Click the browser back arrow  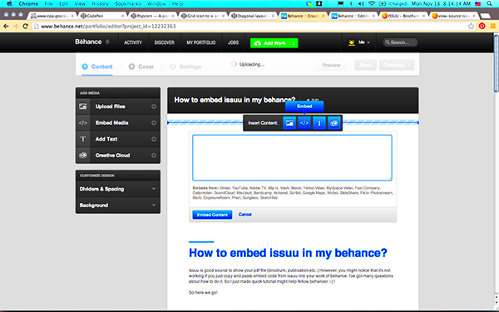(x=6, y=26)
